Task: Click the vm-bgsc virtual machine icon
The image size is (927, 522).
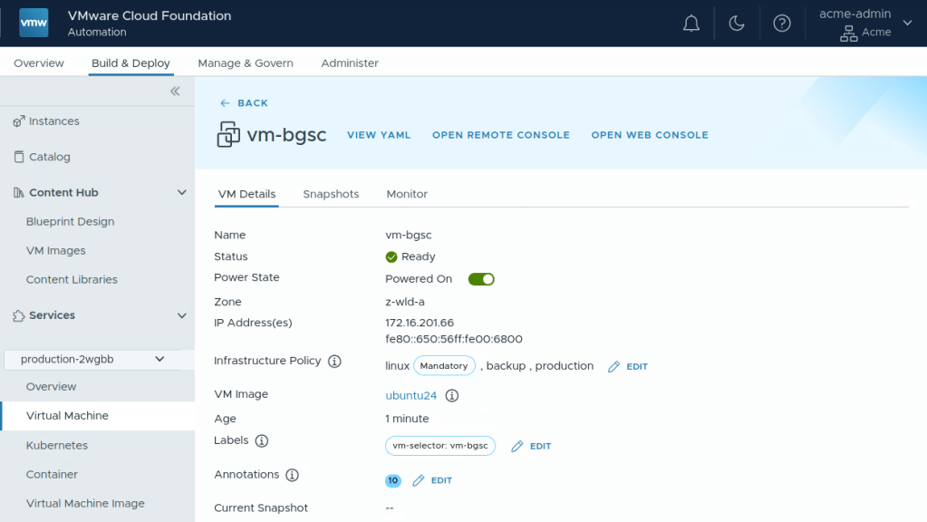Action: (x=228, y=134)
